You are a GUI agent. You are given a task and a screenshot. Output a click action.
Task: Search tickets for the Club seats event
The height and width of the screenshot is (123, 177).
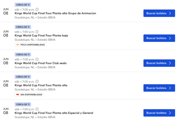tap(159, 63)
